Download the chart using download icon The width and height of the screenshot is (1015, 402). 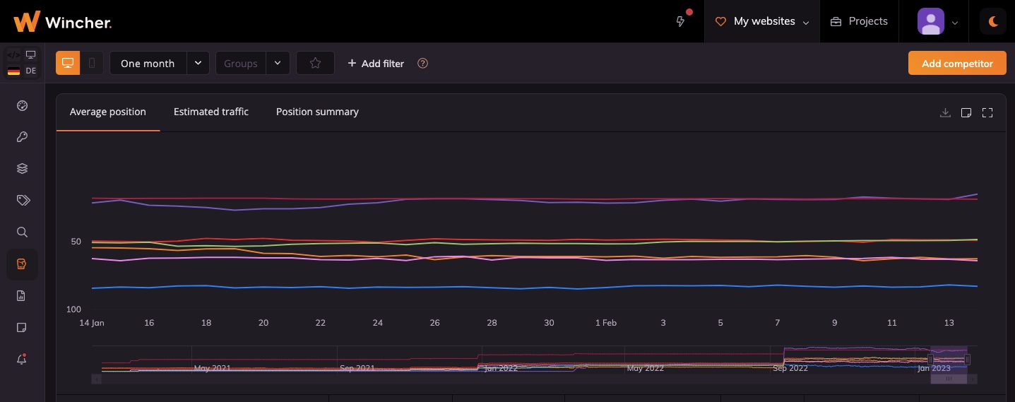pos(945,112)
